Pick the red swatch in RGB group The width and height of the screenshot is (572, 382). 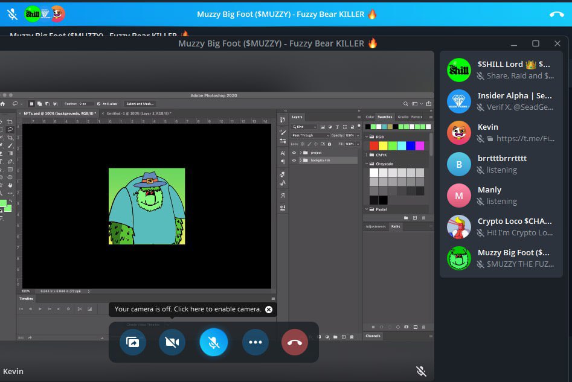(373, 146)
